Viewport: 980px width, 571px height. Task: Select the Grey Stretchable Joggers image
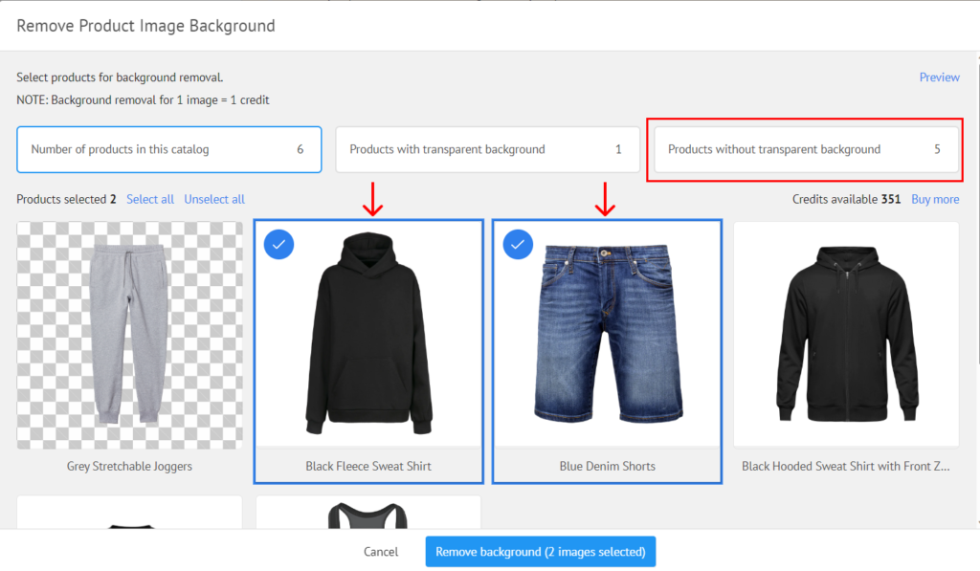point(129,335)
